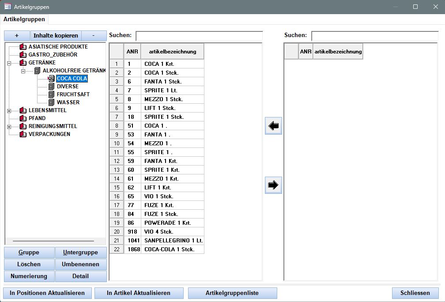The width and height of the screenshot is (445, 302).
Task: Click the right arrow transfer button
Action: [273, 185]
